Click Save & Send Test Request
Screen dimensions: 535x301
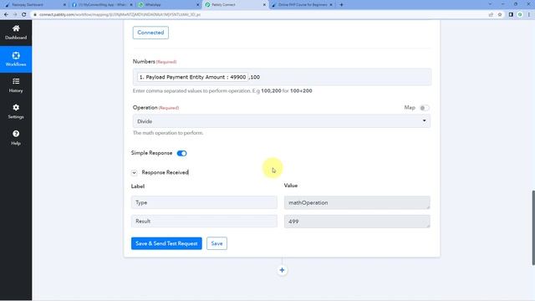[x=166, y=243]
